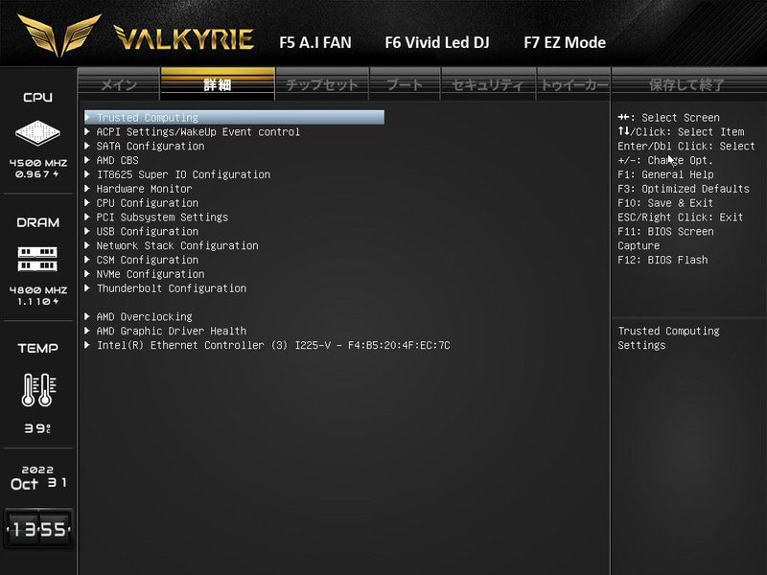This screenshot has height=575, width=767.
Task: Click the 2022 year display
Action: 37,470
